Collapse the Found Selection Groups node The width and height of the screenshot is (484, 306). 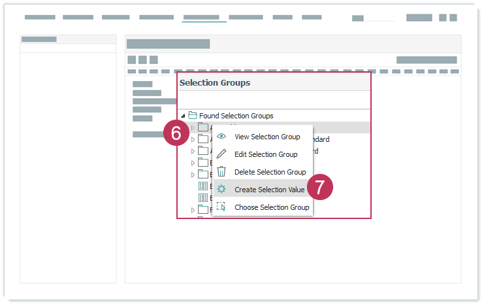(x=183, y=116)
